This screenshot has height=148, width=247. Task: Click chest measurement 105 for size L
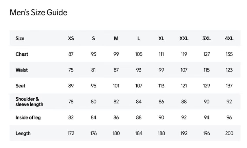(139, 54)
